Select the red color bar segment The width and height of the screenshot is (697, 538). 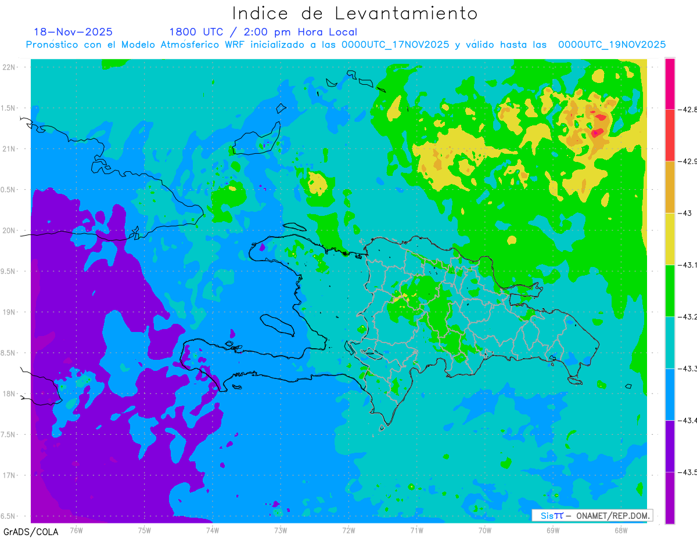670,135
